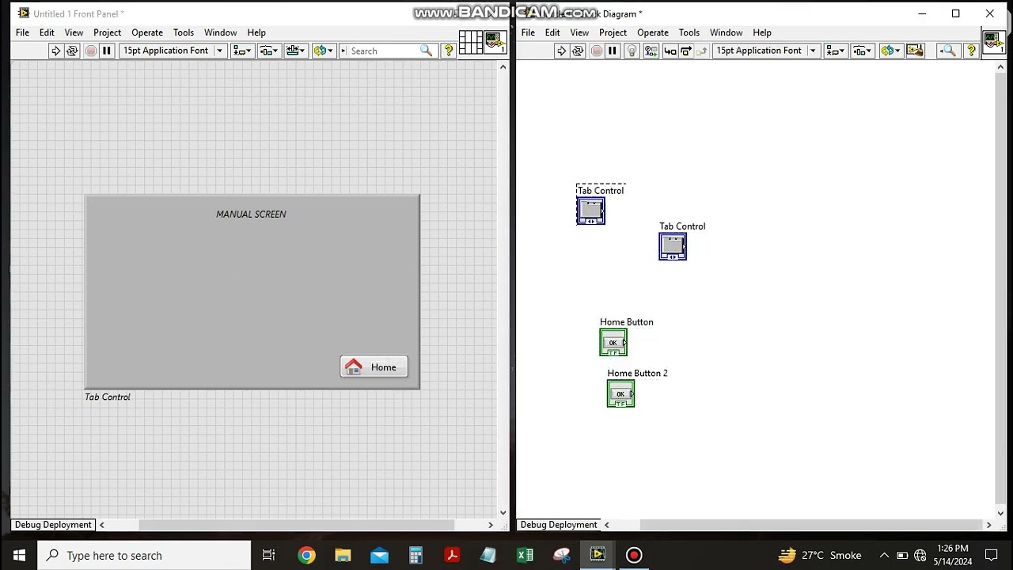Click the Front Panel search magnifier icon
Image resolution: width=1013 pixels, height=570 pixels.
pos(426,51)
